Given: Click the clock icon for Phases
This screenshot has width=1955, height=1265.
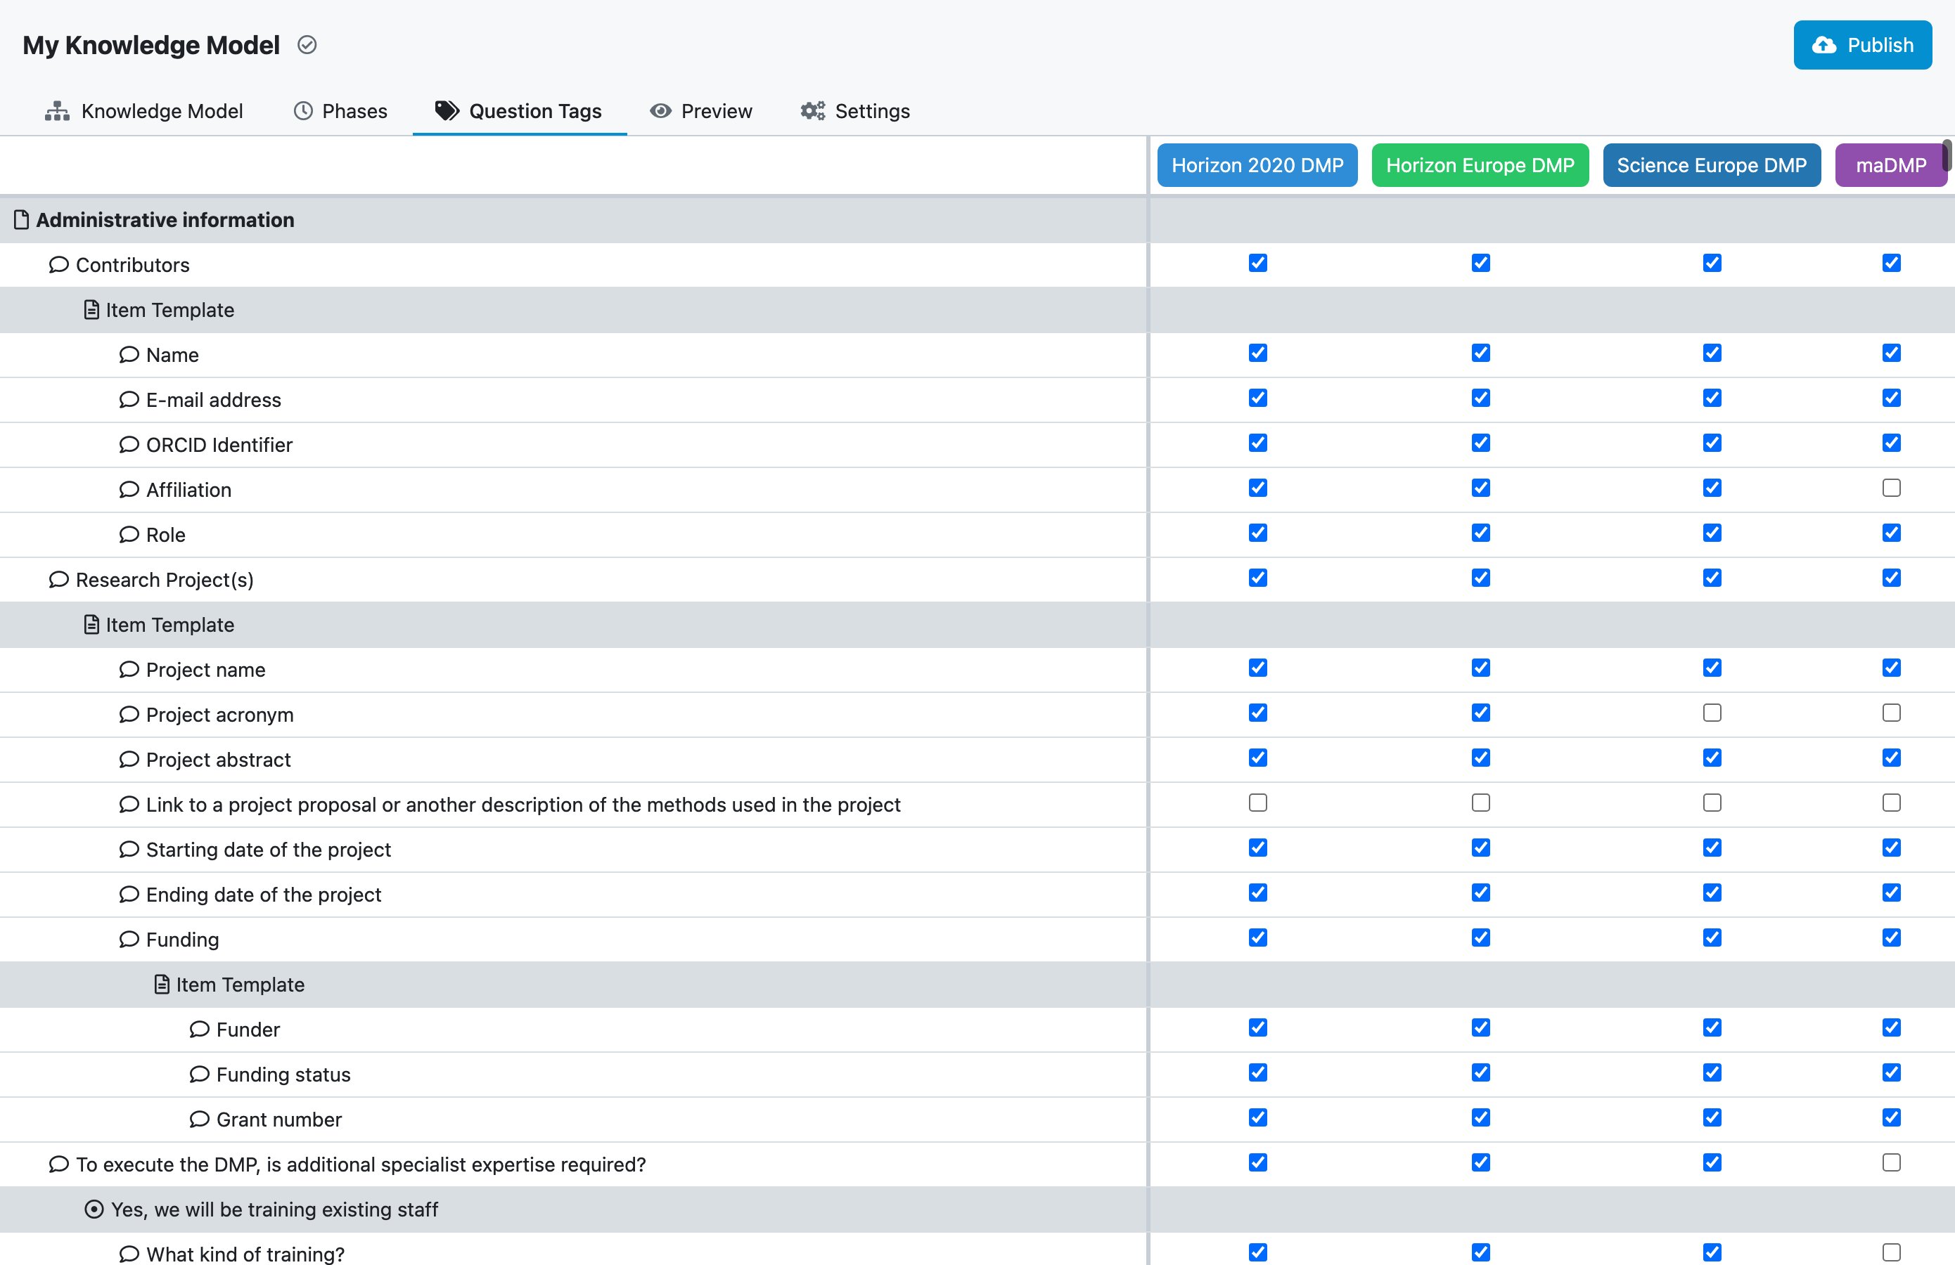Looking at the screenshot, I should point(304,111).
